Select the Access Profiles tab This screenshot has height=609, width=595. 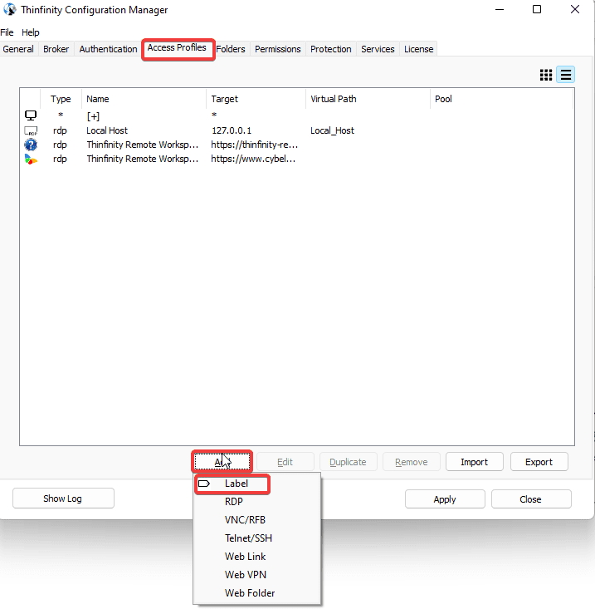pos(177,47)
